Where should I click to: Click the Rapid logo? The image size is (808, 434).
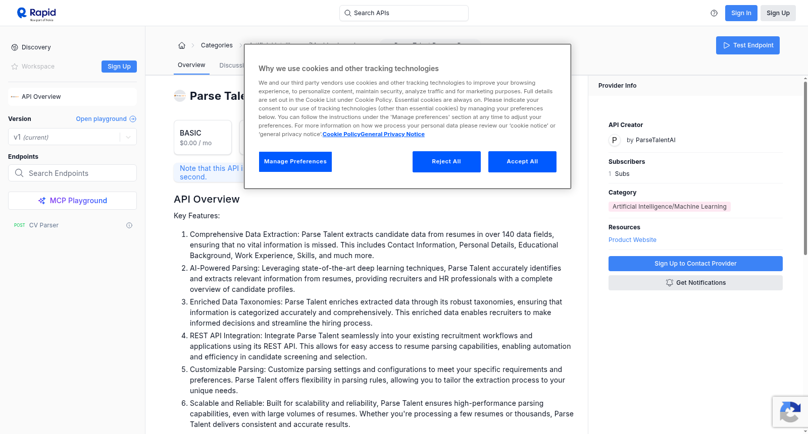pyautogui.click(x=36, y=14)
